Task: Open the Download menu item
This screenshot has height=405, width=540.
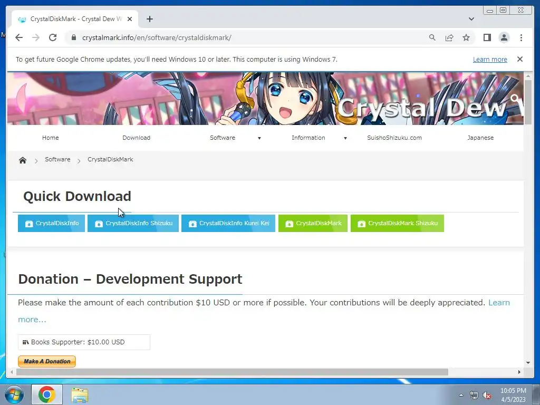Action: click(x=137, y=138)
